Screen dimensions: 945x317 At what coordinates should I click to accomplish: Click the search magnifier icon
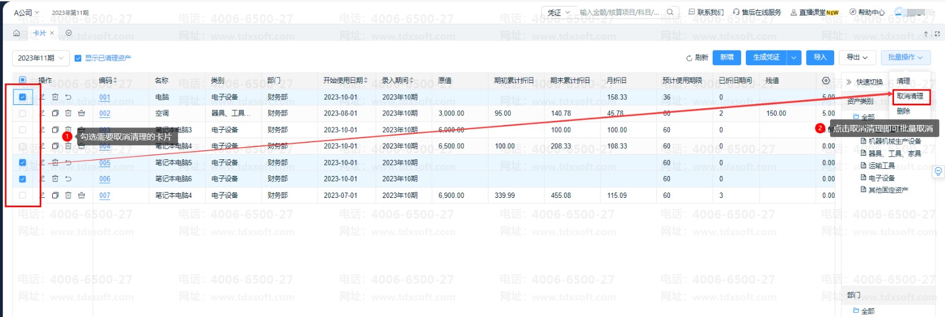[x=670, y=12]
